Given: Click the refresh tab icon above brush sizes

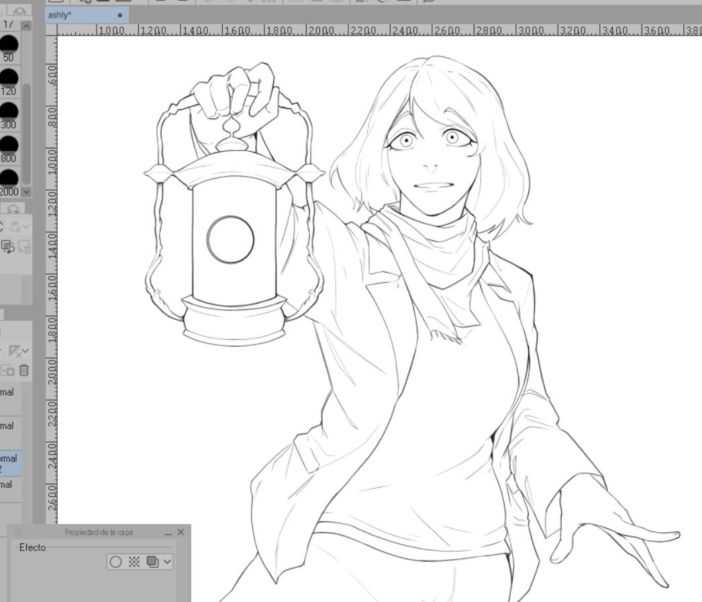Looking at the screenshot, I should [x=19, y=11].
